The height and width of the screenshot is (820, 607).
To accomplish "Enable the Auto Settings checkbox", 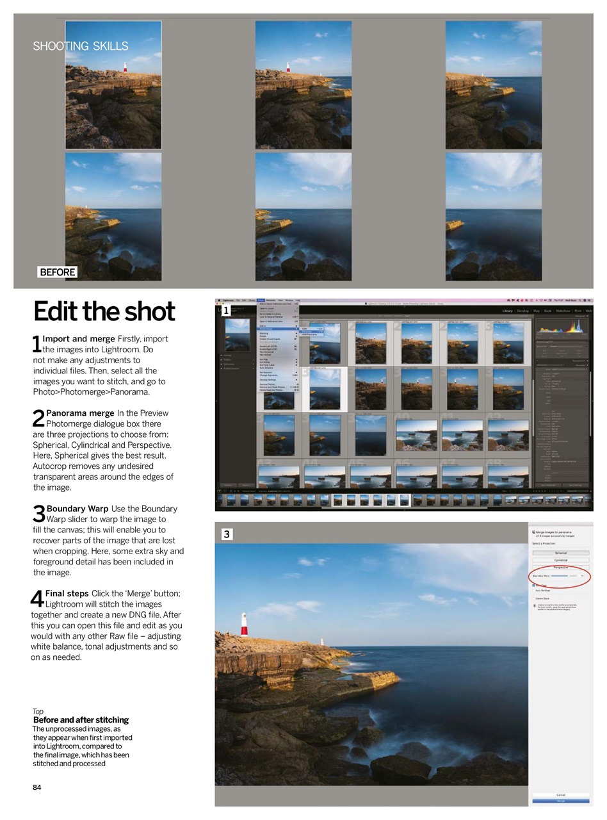I will (534, 591).
